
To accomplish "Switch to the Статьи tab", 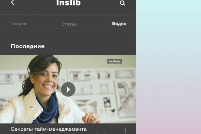I will 69,24.
